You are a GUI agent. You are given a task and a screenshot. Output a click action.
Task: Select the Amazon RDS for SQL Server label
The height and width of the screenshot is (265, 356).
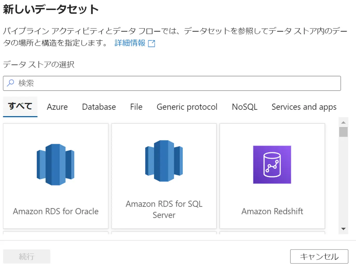[x=164, y=209]
